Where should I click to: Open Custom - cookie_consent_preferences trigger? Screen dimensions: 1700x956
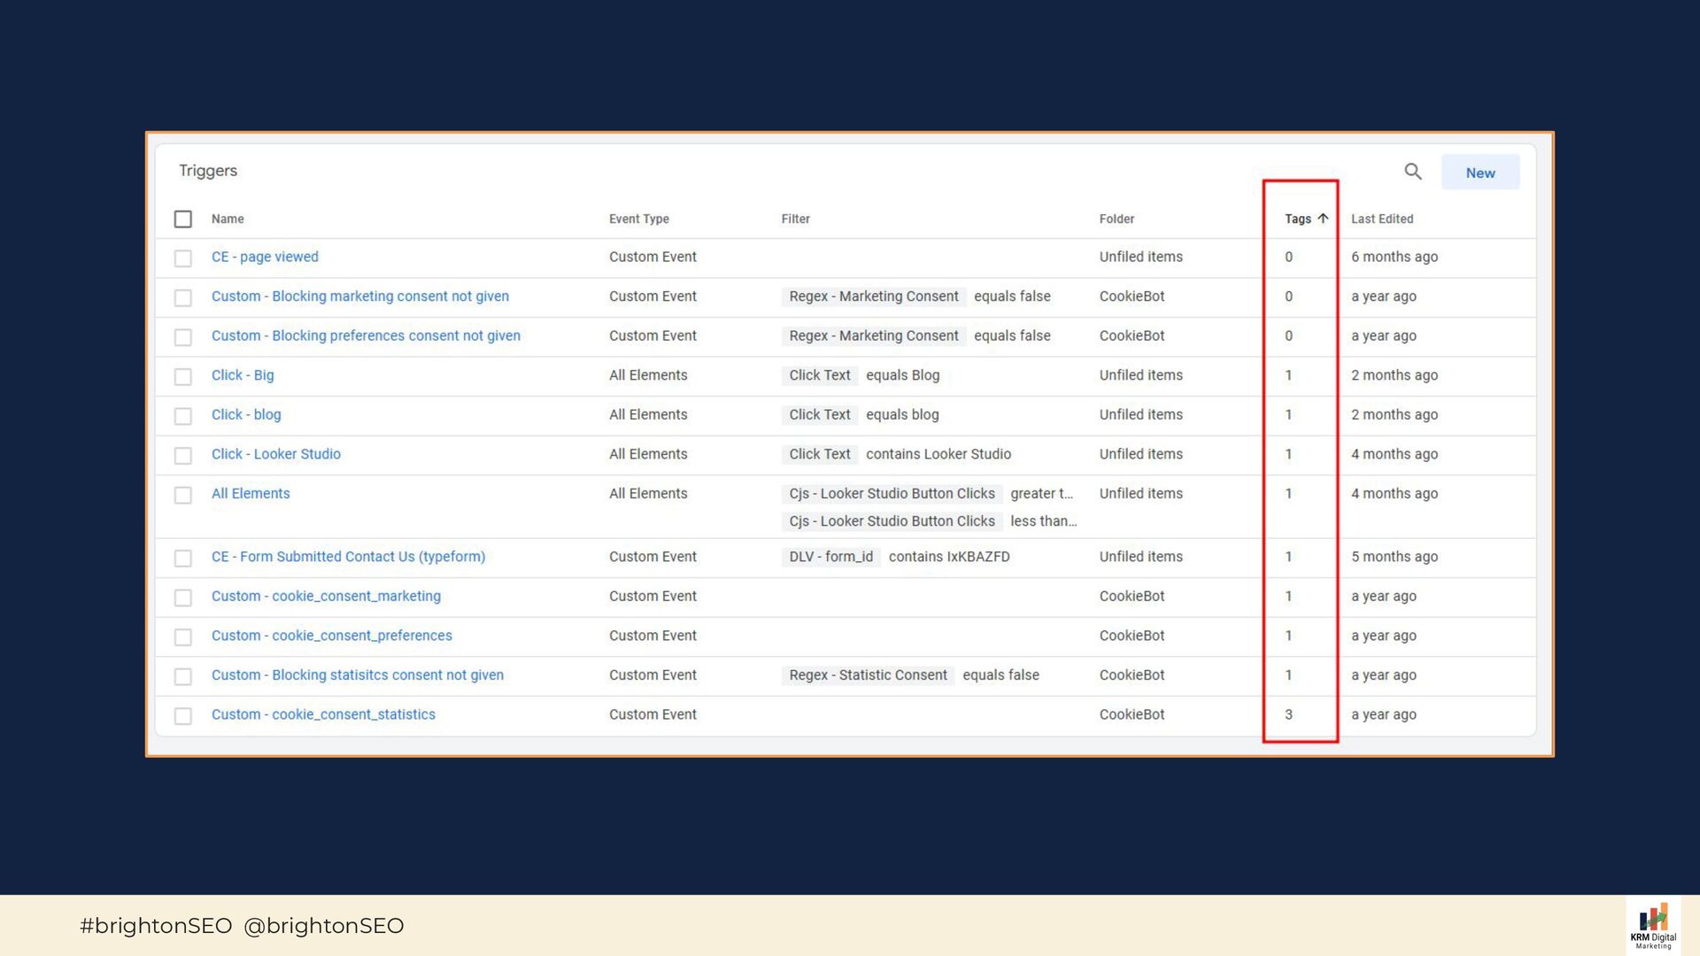click(331, 636)
